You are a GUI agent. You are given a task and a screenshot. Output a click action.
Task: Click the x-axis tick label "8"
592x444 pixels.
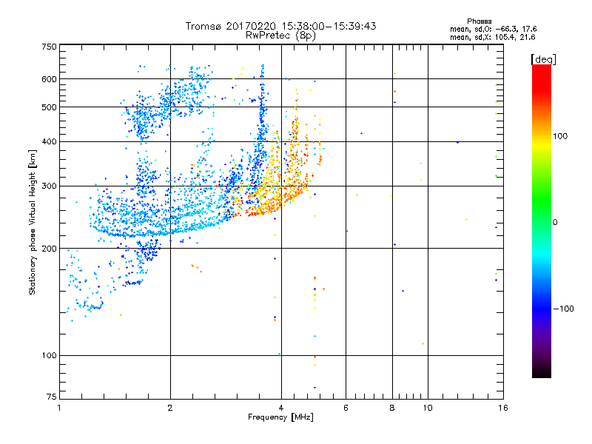pos(392,408)
